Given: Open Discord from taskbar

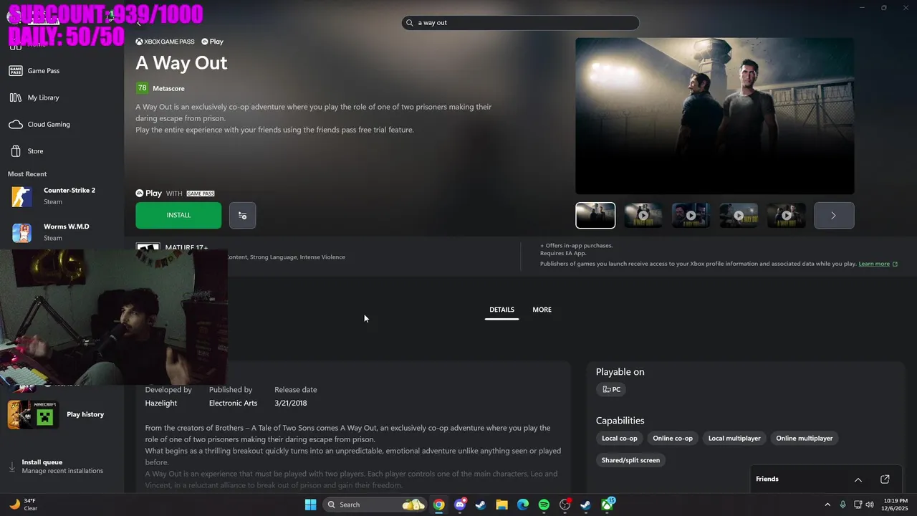Looking at the screenshot, I should (460, 505).
